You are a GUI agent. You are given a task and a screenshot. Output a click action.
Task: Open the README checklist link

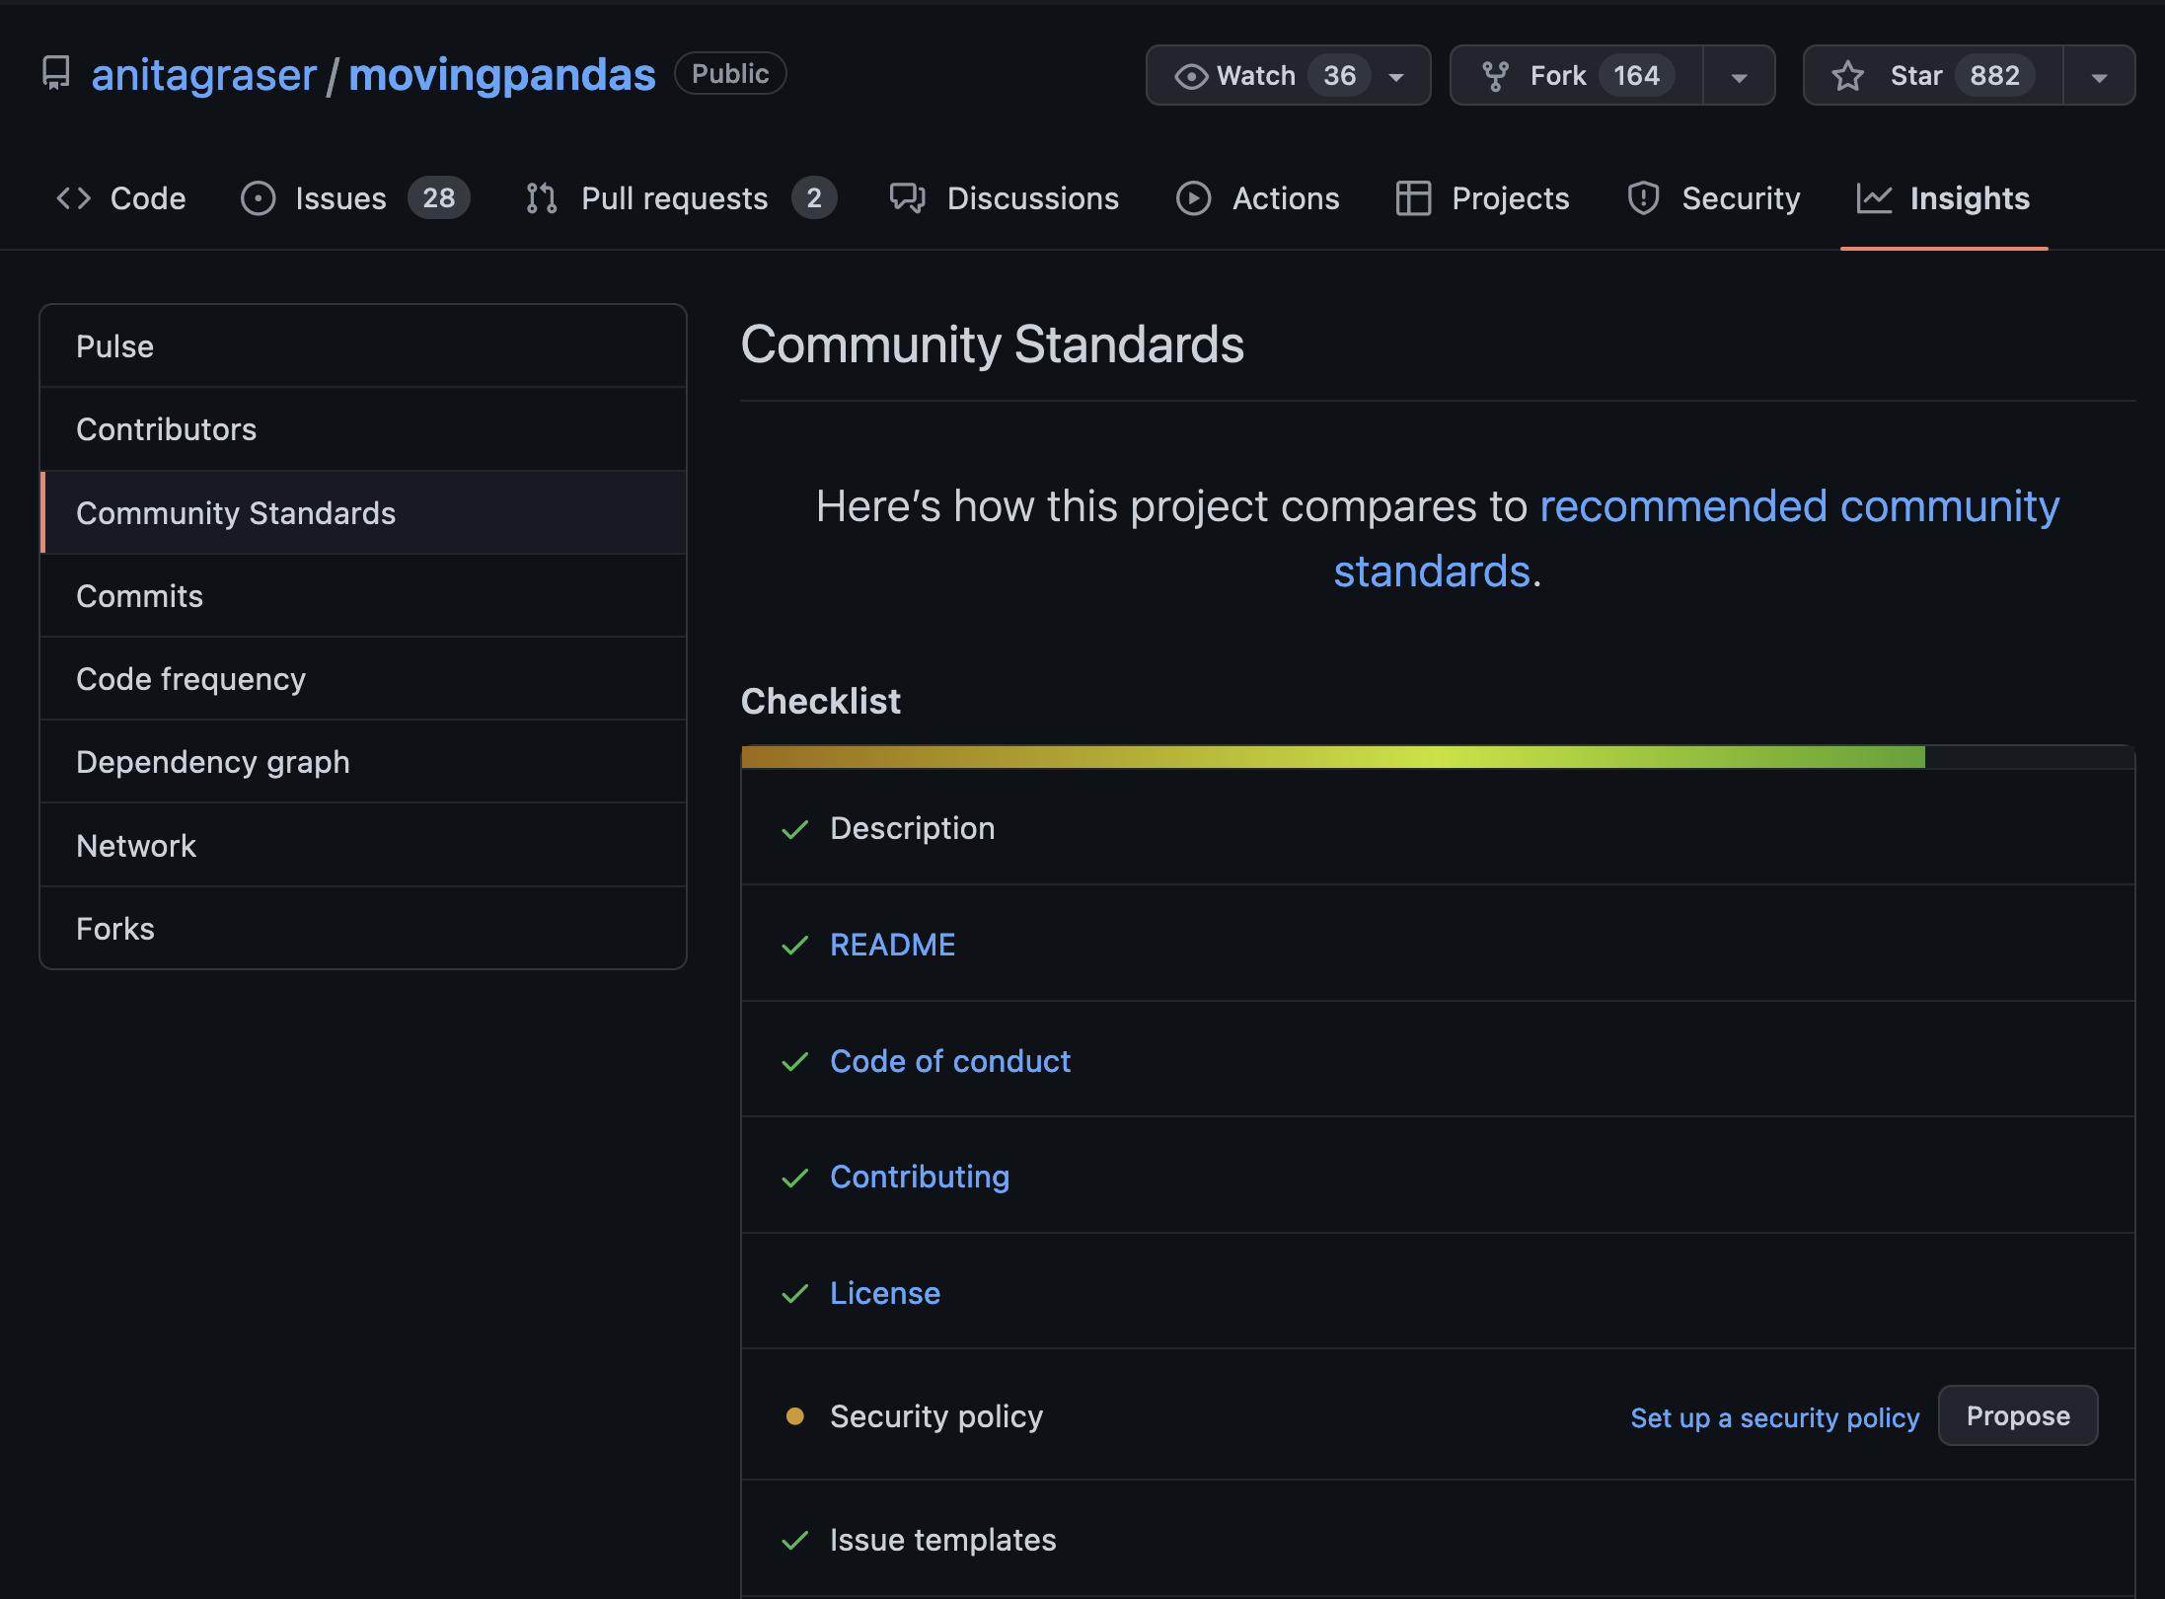click(893, 946)
